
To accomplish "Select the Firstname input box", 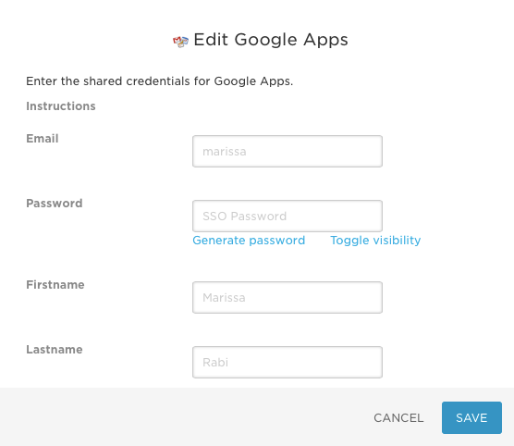I will (288, 297).
